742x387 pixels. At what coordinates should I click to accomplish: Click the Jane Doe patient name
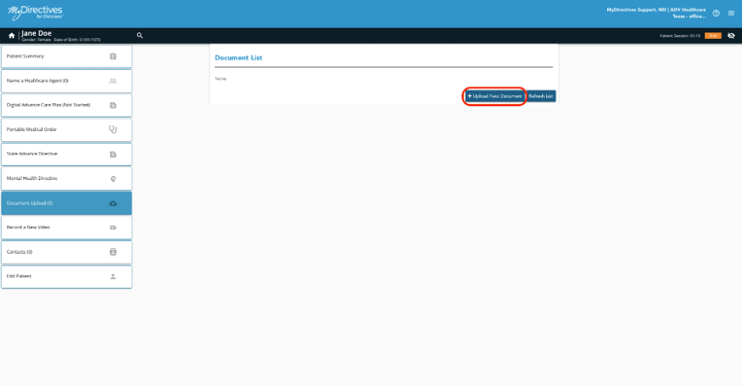[36, 33]
